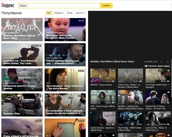
Task: Play The Prodigy - Wild Frontier video
Action: click(x=130, y=119)
